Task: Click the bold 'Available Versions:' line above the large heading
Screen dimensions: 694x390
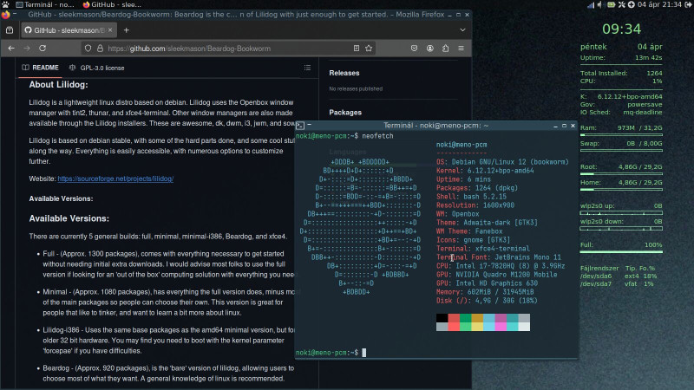Action: point(61,198)
